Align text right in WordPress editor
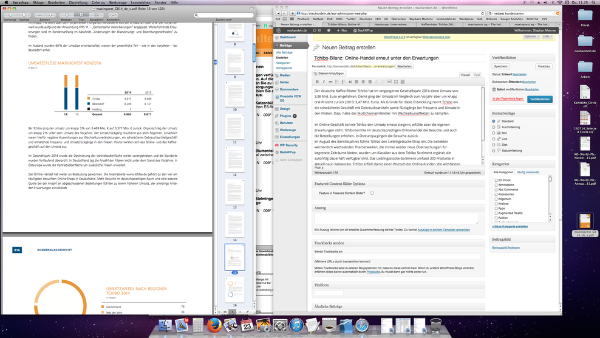This screenshot has height=338, width=600. (x=370, y=81)
